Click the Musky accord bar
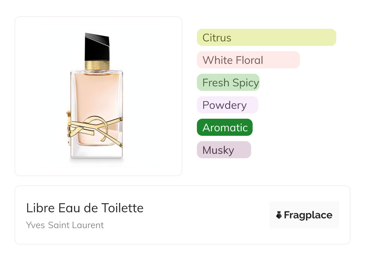Viewport: 365px width, 259px height. click(x=224, y=150)
